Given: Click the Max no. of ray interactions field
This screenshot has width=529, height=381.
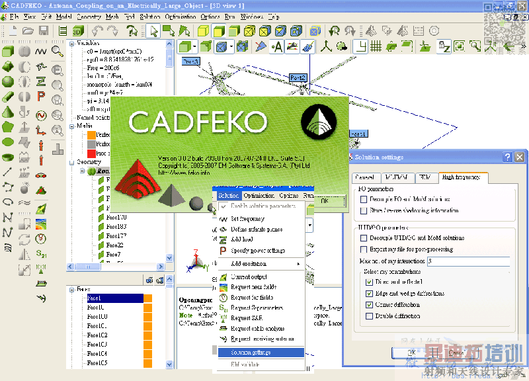Looking at the screenshot, I should [x=469, y=261].
